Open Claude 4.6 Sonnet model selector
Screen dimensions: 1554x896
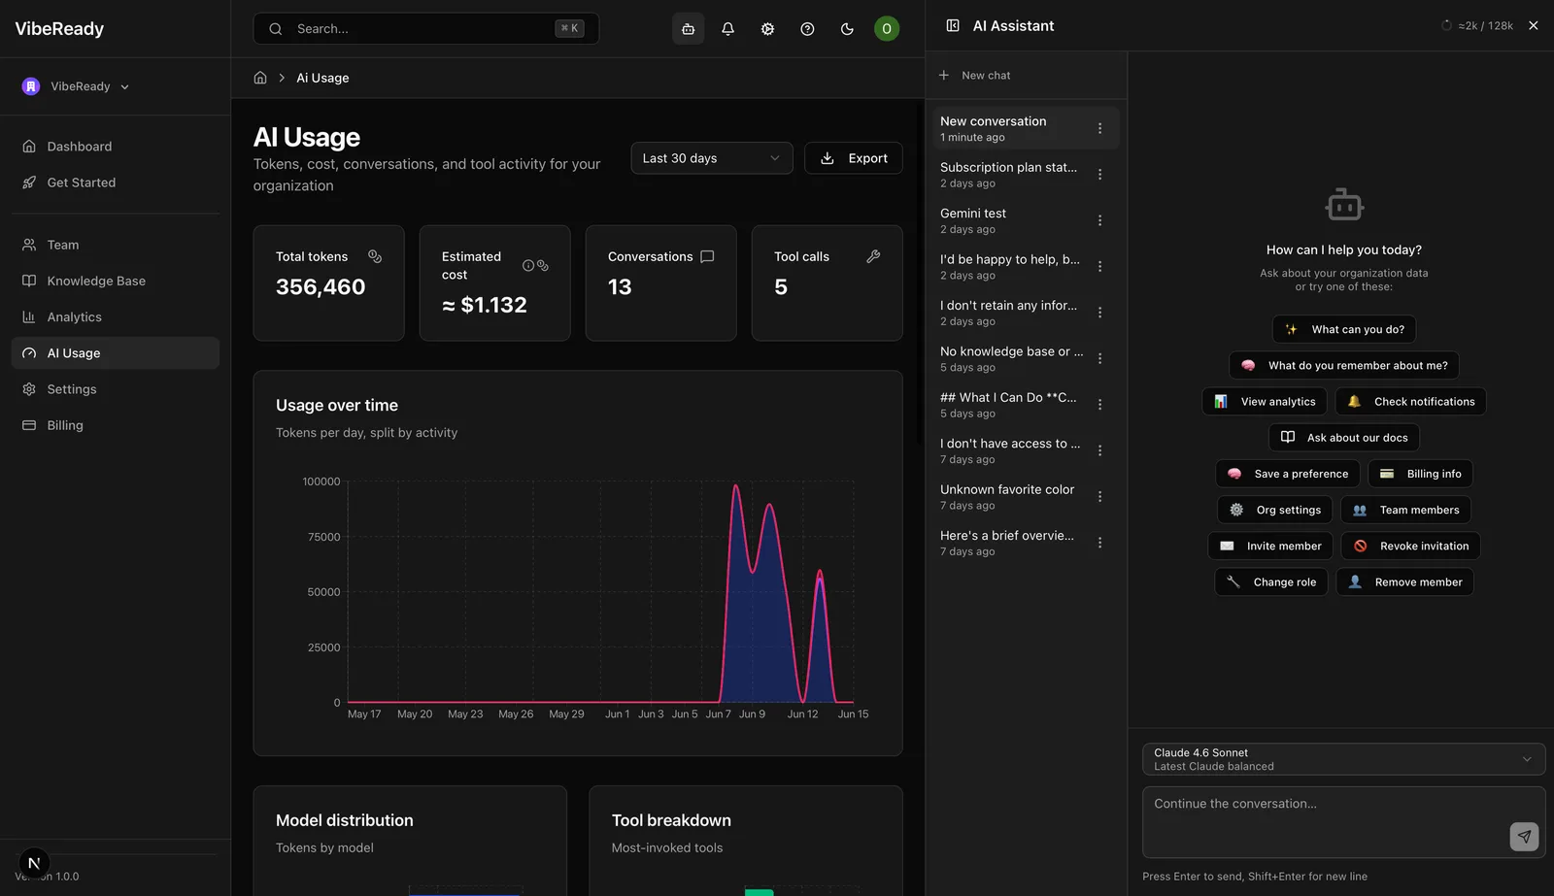(x=1343, y=759)
